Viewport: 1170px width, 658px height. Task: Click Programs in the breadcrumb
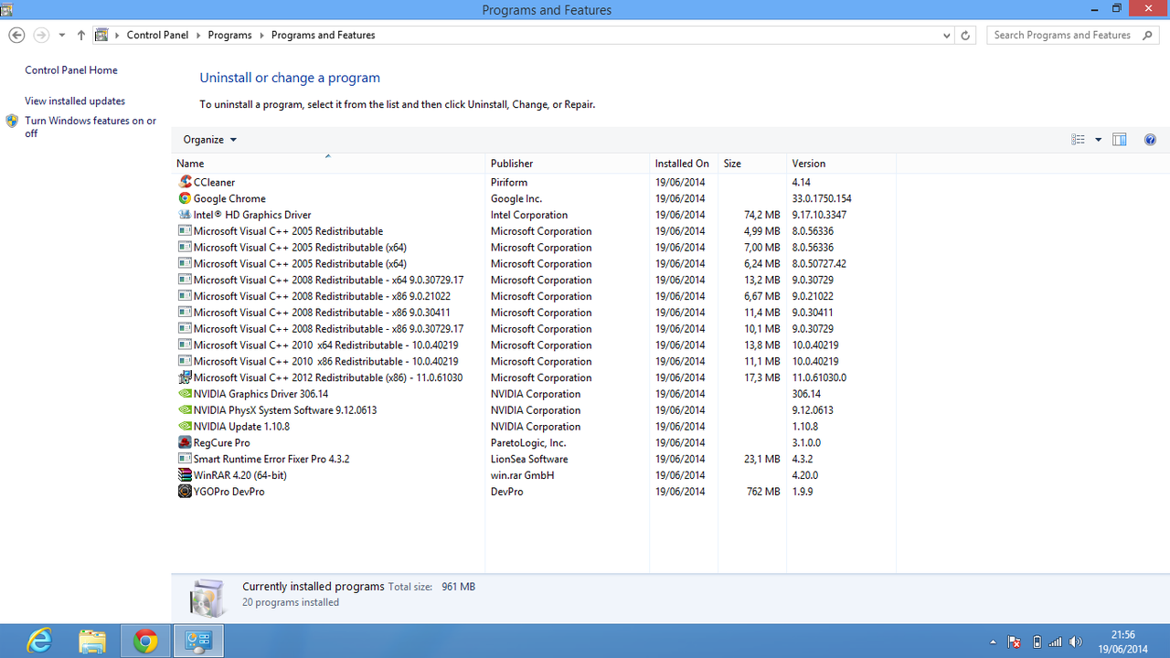pyautogui.click(x=229, y=35)
